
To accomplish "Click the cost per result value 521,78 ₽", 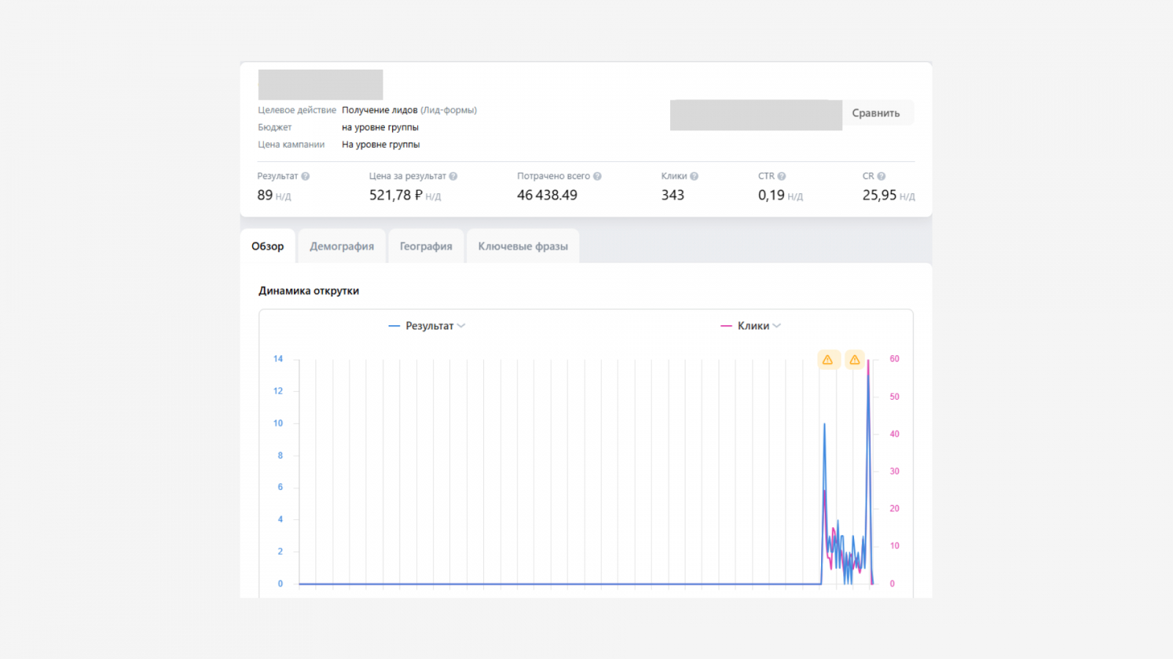I will click(396, 196).
